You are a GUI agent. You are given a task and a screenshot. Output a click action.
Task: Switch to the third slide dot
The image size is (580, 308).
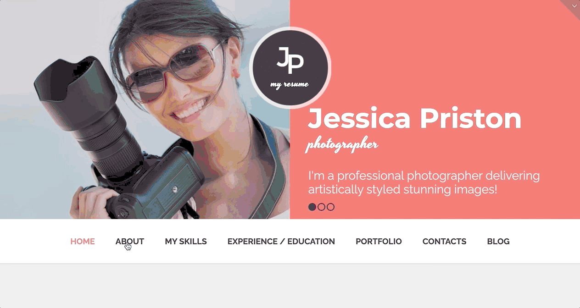(x=330, y=207)
